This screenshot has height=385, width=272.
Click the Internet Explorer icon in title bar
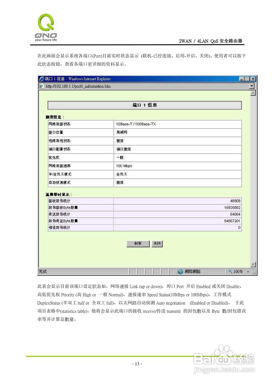[x=42, y=79]
